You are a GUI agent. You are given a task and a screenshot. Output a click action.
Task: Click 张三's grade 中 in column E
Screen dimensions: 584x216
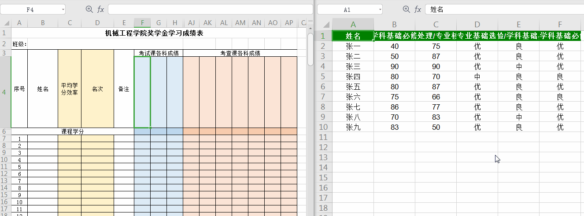pyautogui.click(x=519, y=66)
